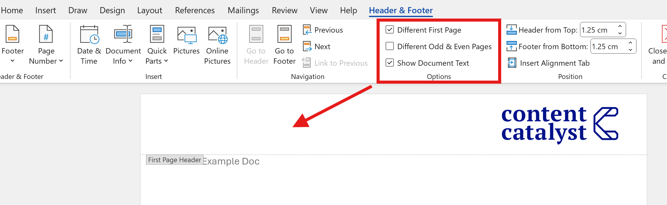
Task: Insert Date & Time icon
Action: coord(89,34)
